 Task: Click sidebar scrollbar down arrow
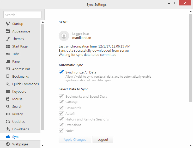coord(43,145)
